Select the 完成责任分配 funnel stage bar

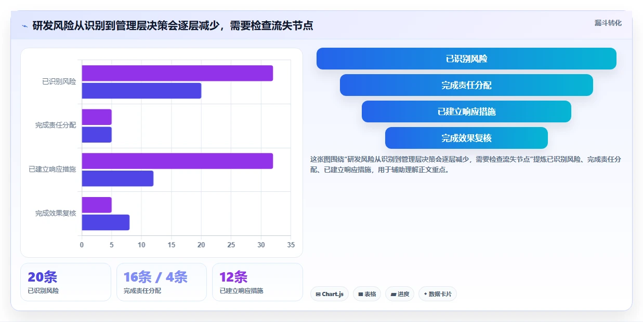point(466,85)
